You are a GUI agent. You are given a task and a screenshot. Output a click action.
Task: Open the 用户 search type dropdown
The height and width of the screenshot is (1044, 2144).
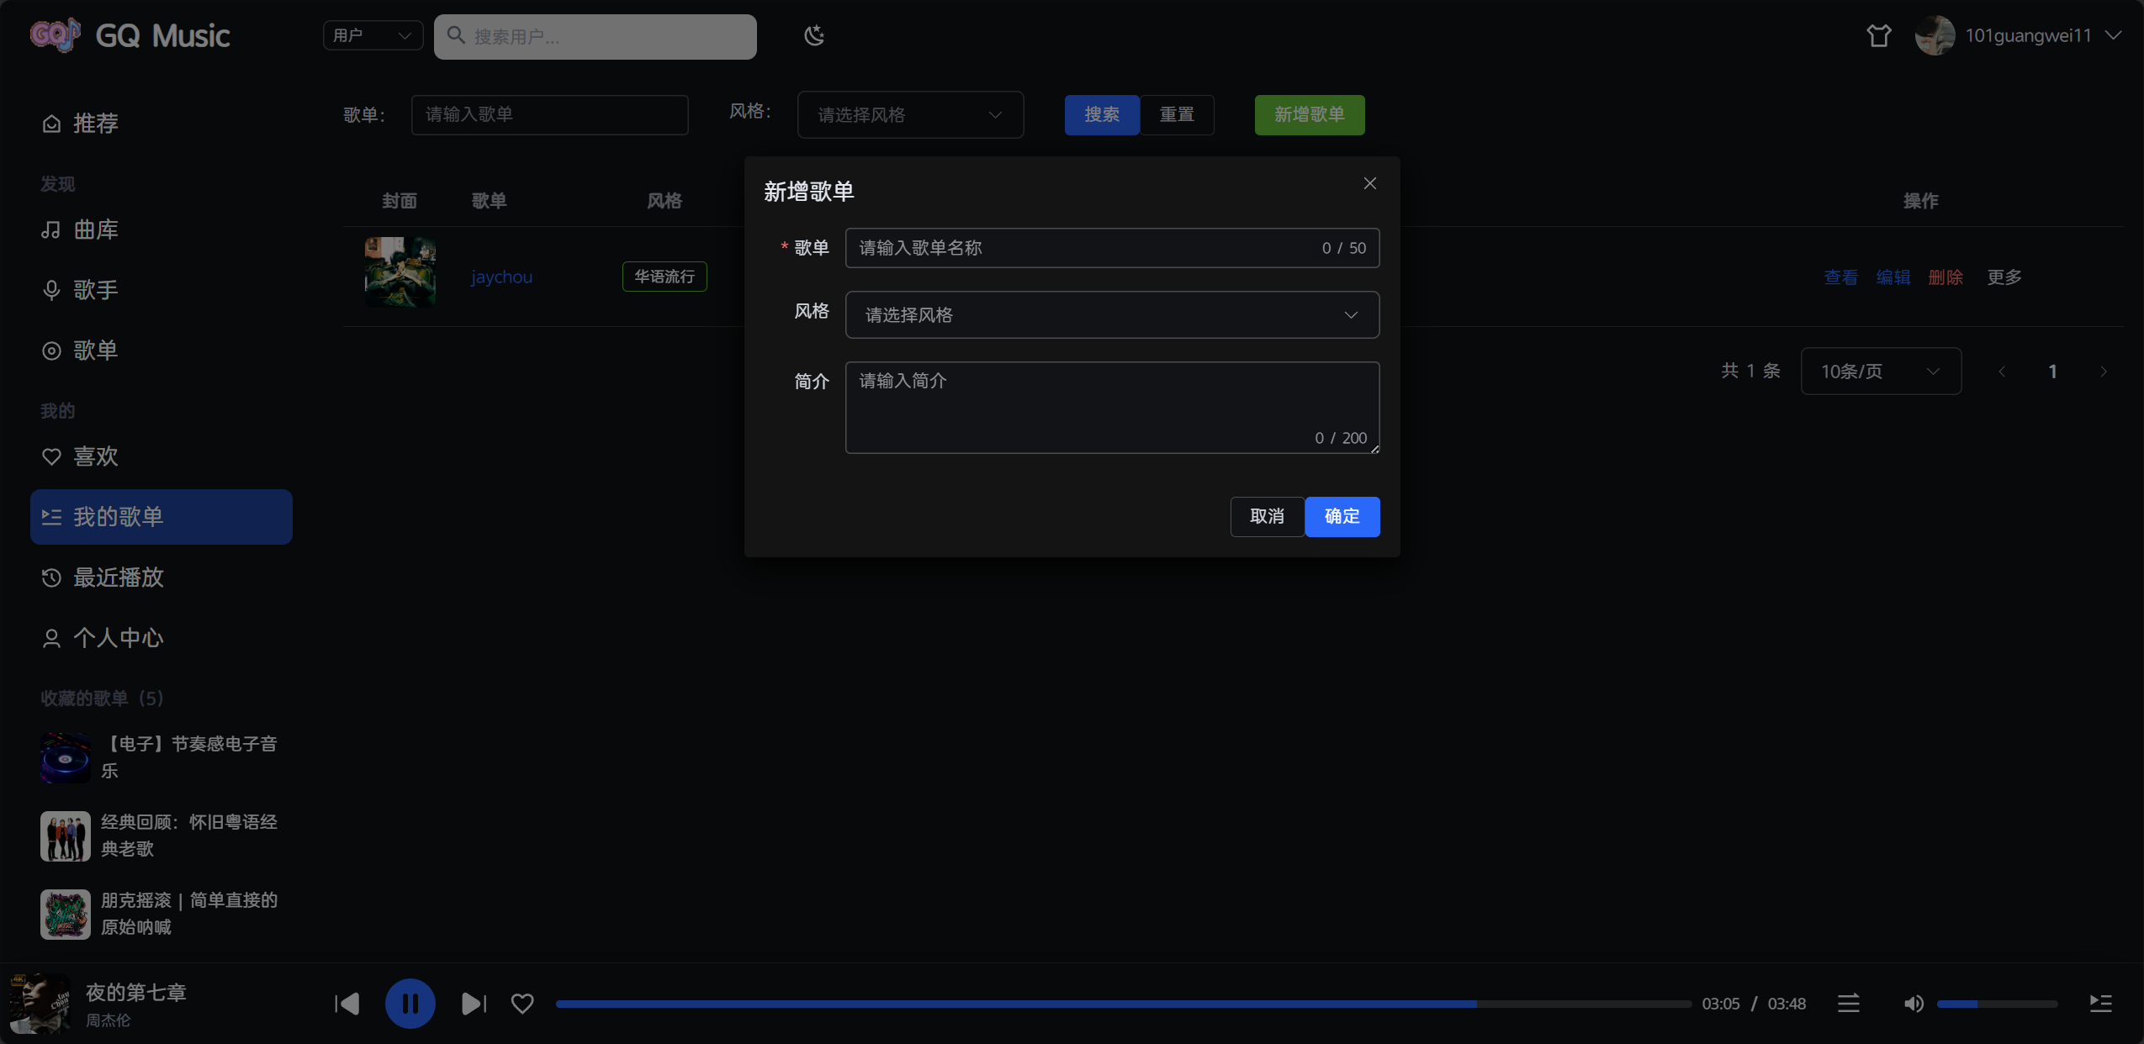(372, 35)
